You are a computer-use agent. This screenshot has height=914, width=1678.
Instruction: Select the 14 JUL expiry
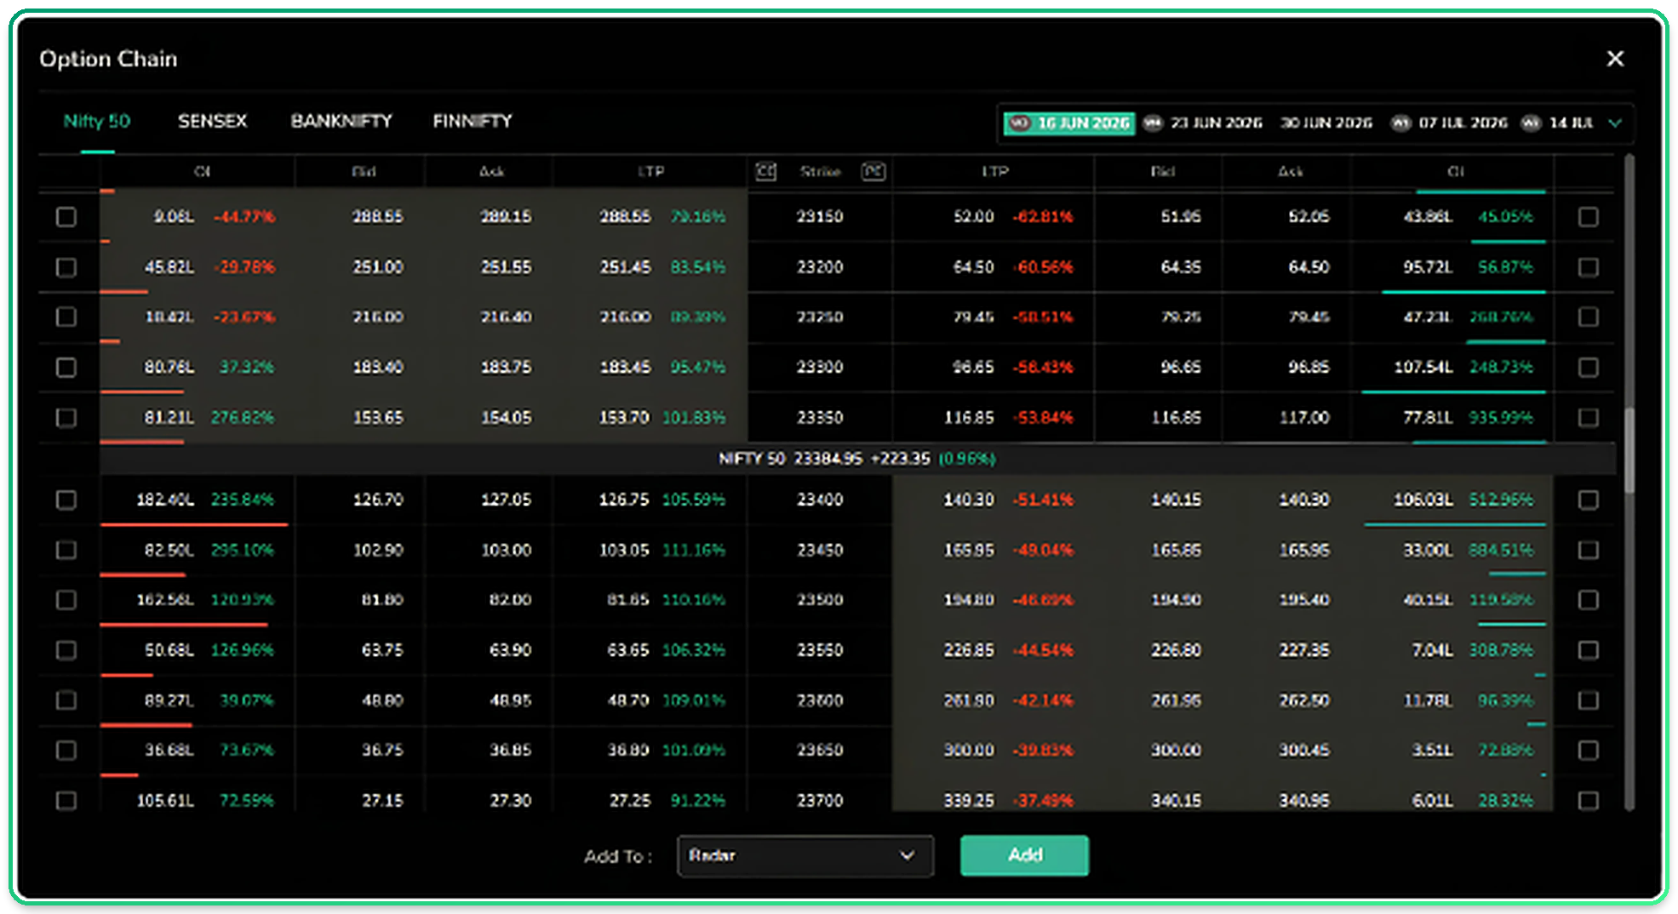coord(1558,123)
